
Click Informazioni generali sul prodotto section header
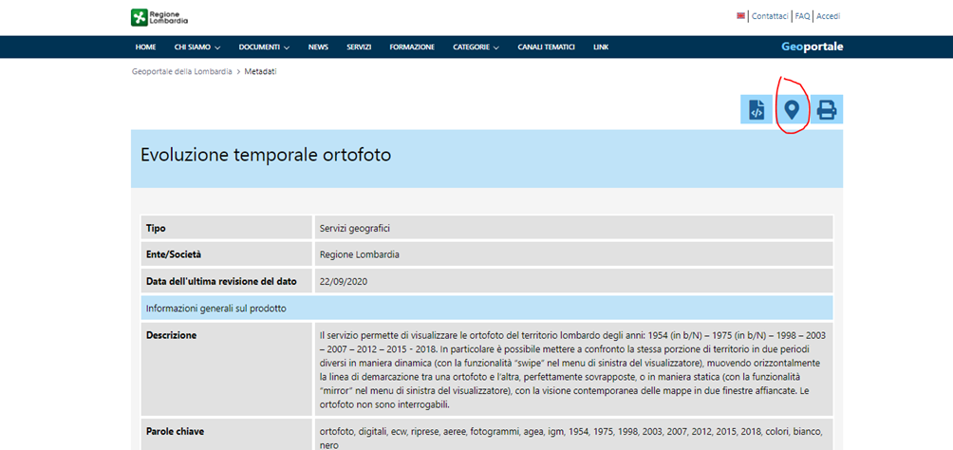click(215, 309)
